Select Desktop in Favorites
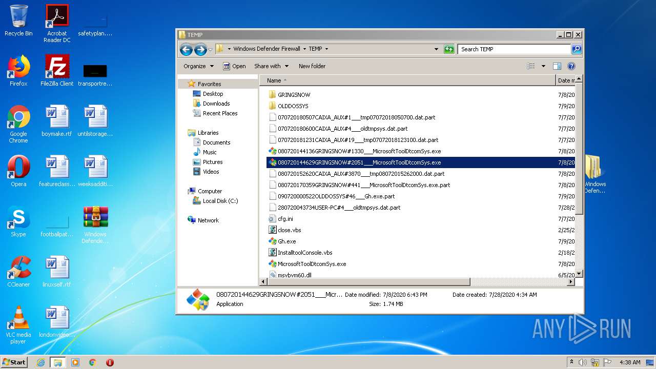 click(213, 94)
